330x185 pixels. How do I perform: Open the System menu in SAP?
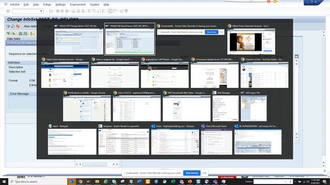click(94, 5)
